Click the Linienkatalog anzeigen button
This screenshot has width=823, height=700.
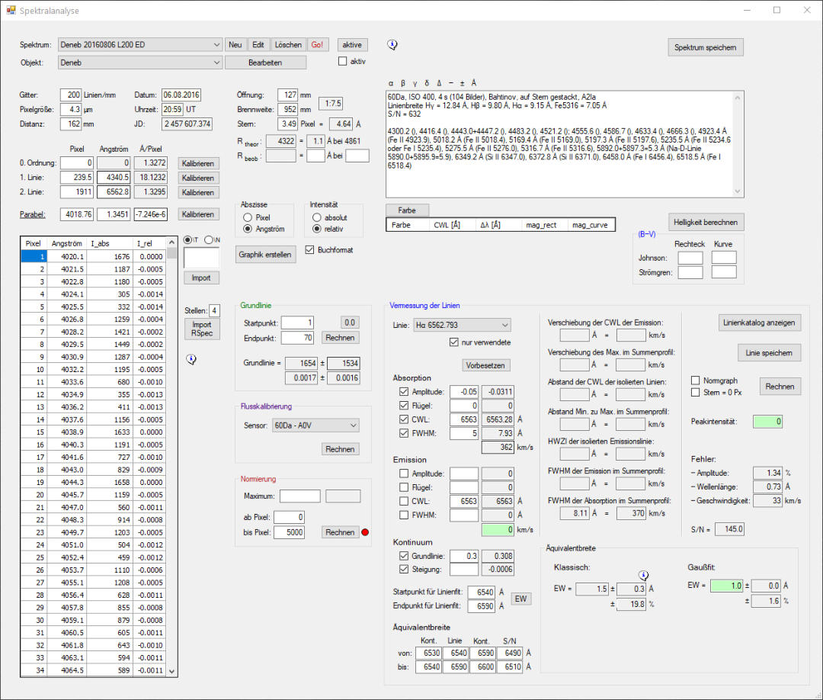[759, 323]
